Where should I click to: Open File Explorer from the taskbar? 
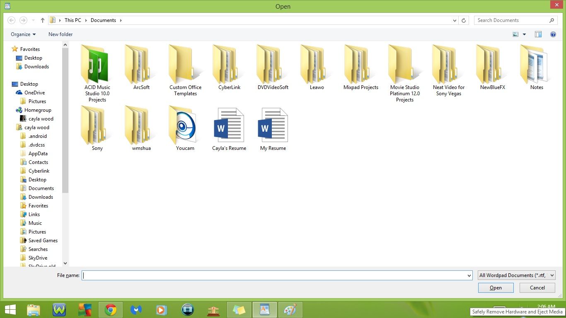tap(34, 309)
